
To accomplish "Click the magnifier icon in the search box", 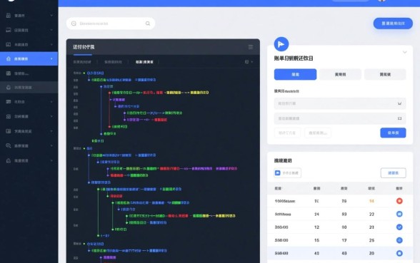I will click(148, 24).
